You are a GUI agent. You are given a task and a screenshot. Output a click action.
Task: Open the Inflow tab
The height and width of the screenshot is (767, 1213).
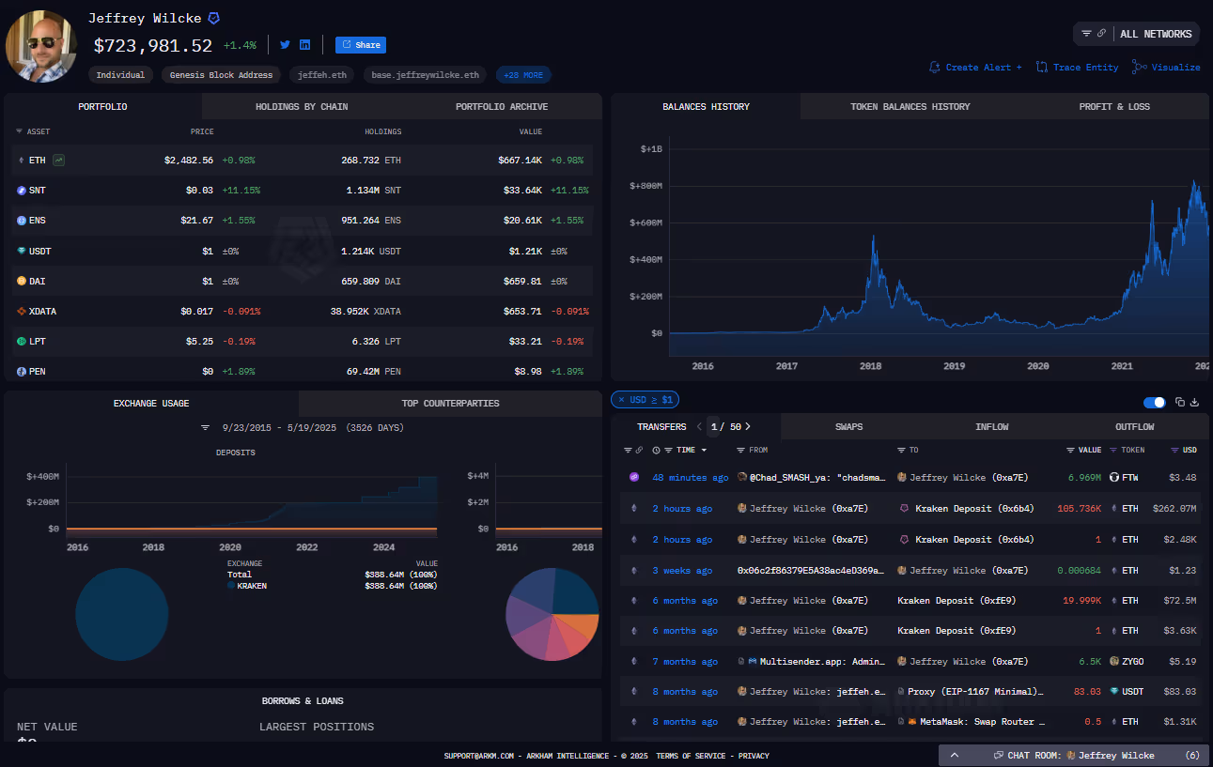click(991, 426)
